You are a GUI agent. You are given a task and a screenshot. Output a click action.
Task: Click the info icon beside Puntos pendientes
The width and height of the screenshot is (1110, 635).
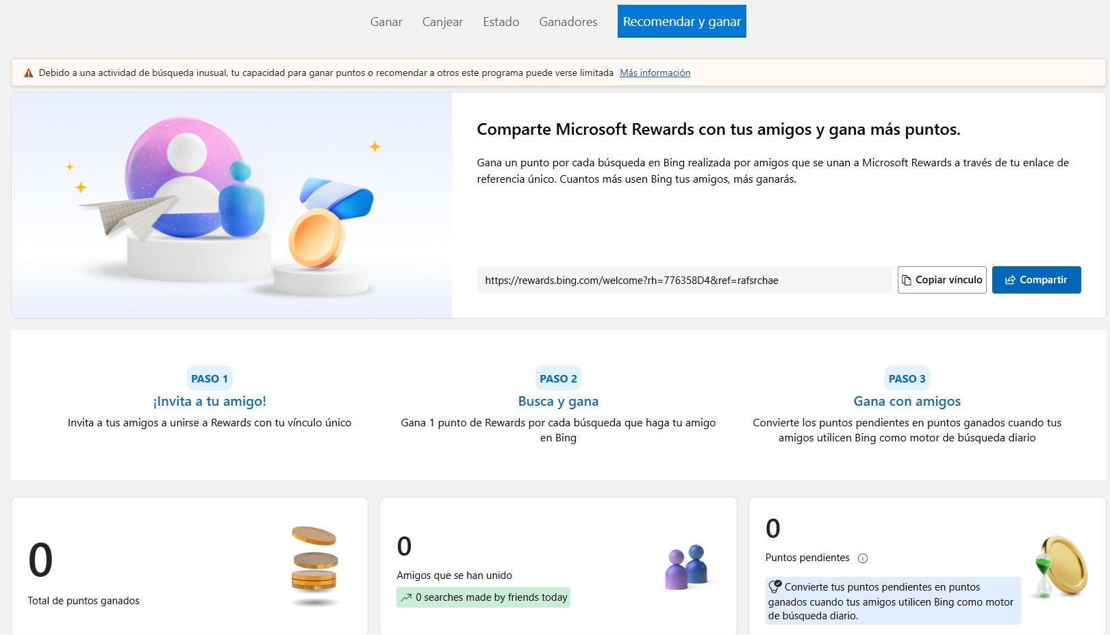pos(863,558)
